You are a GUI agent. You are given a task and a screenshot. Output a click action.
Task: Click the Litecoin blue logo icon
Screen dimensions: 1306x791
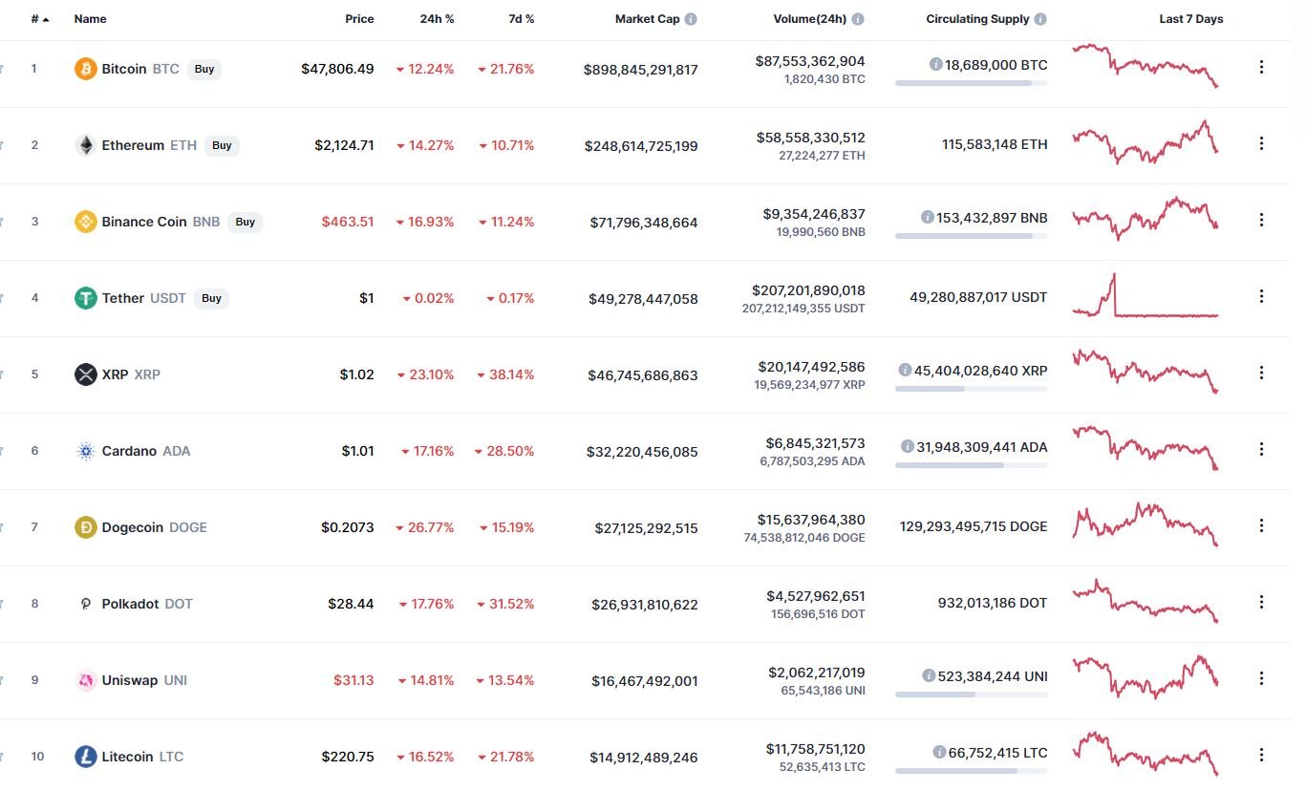[x=86, y=757]
